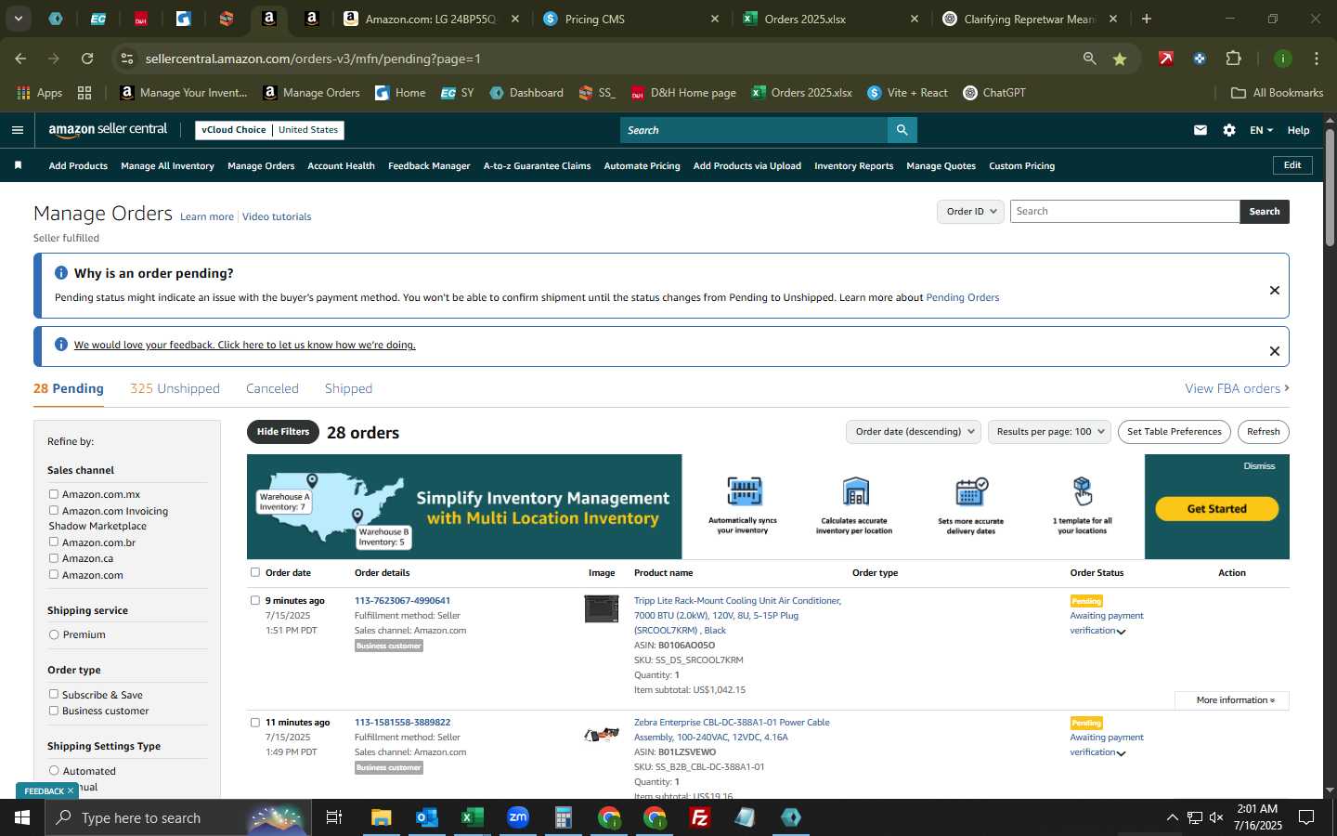Open View FBA orders chevron link
The height and width of the screenshot is (836, 1337).
click(x=1237, y=388)
